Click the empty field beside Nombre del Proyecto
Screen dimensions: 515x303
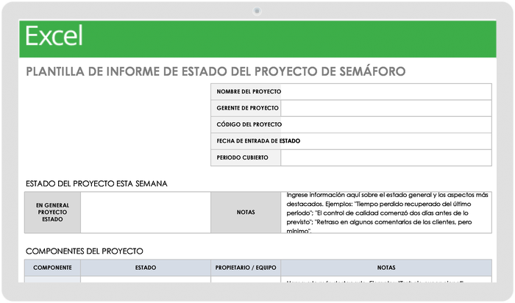[386, 92]
